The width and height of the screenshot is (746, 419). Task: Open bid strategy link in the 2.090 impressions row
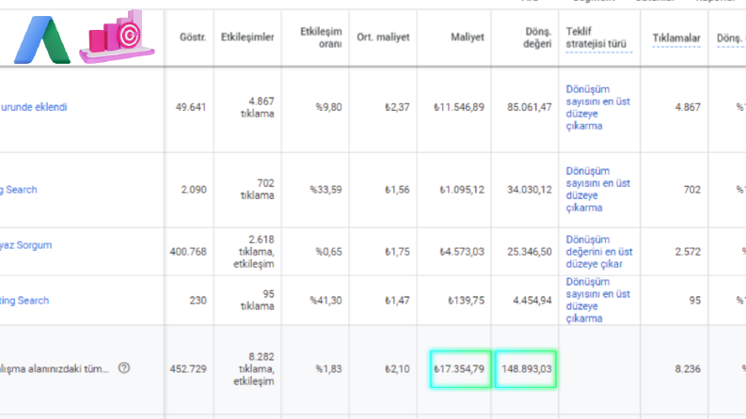597,189
